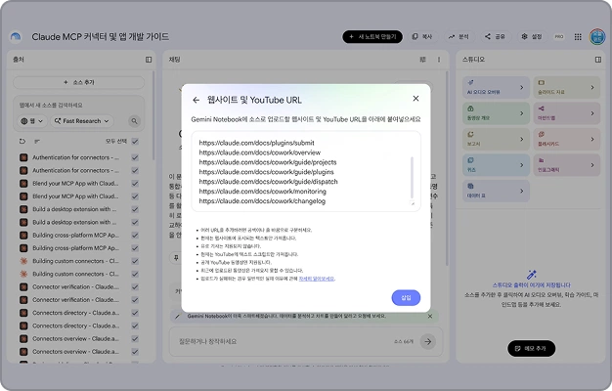Expand 마인드맵 card chevron
Viewport: 612px width, 391px height.
tap(592, 113)
